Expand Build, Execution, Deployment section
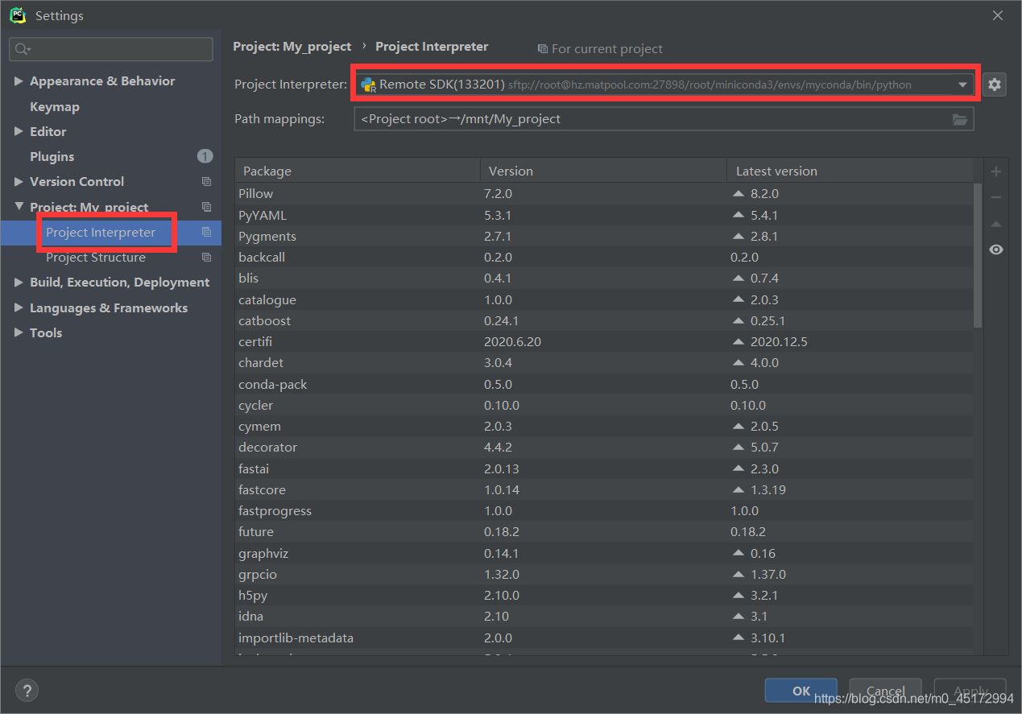 (19, 283)
